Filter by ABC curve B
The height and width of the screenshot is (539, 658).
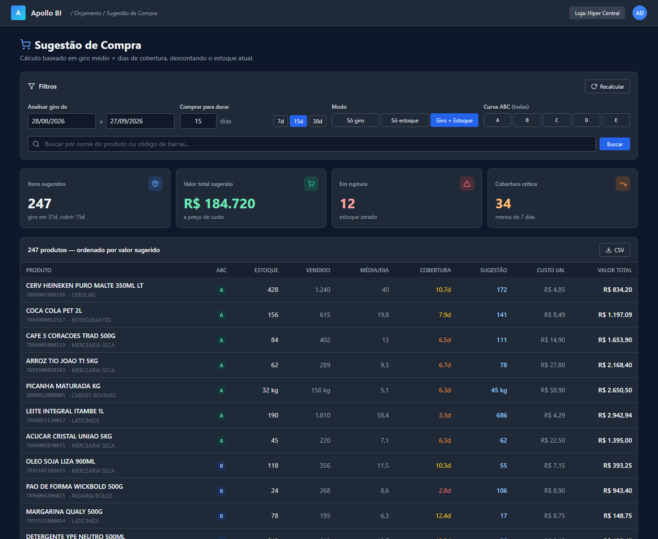(527, 120)
